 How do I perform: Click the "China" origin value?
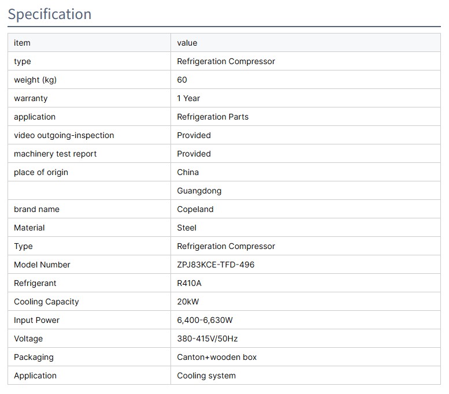pyautogui.click(x=188, y=172)
